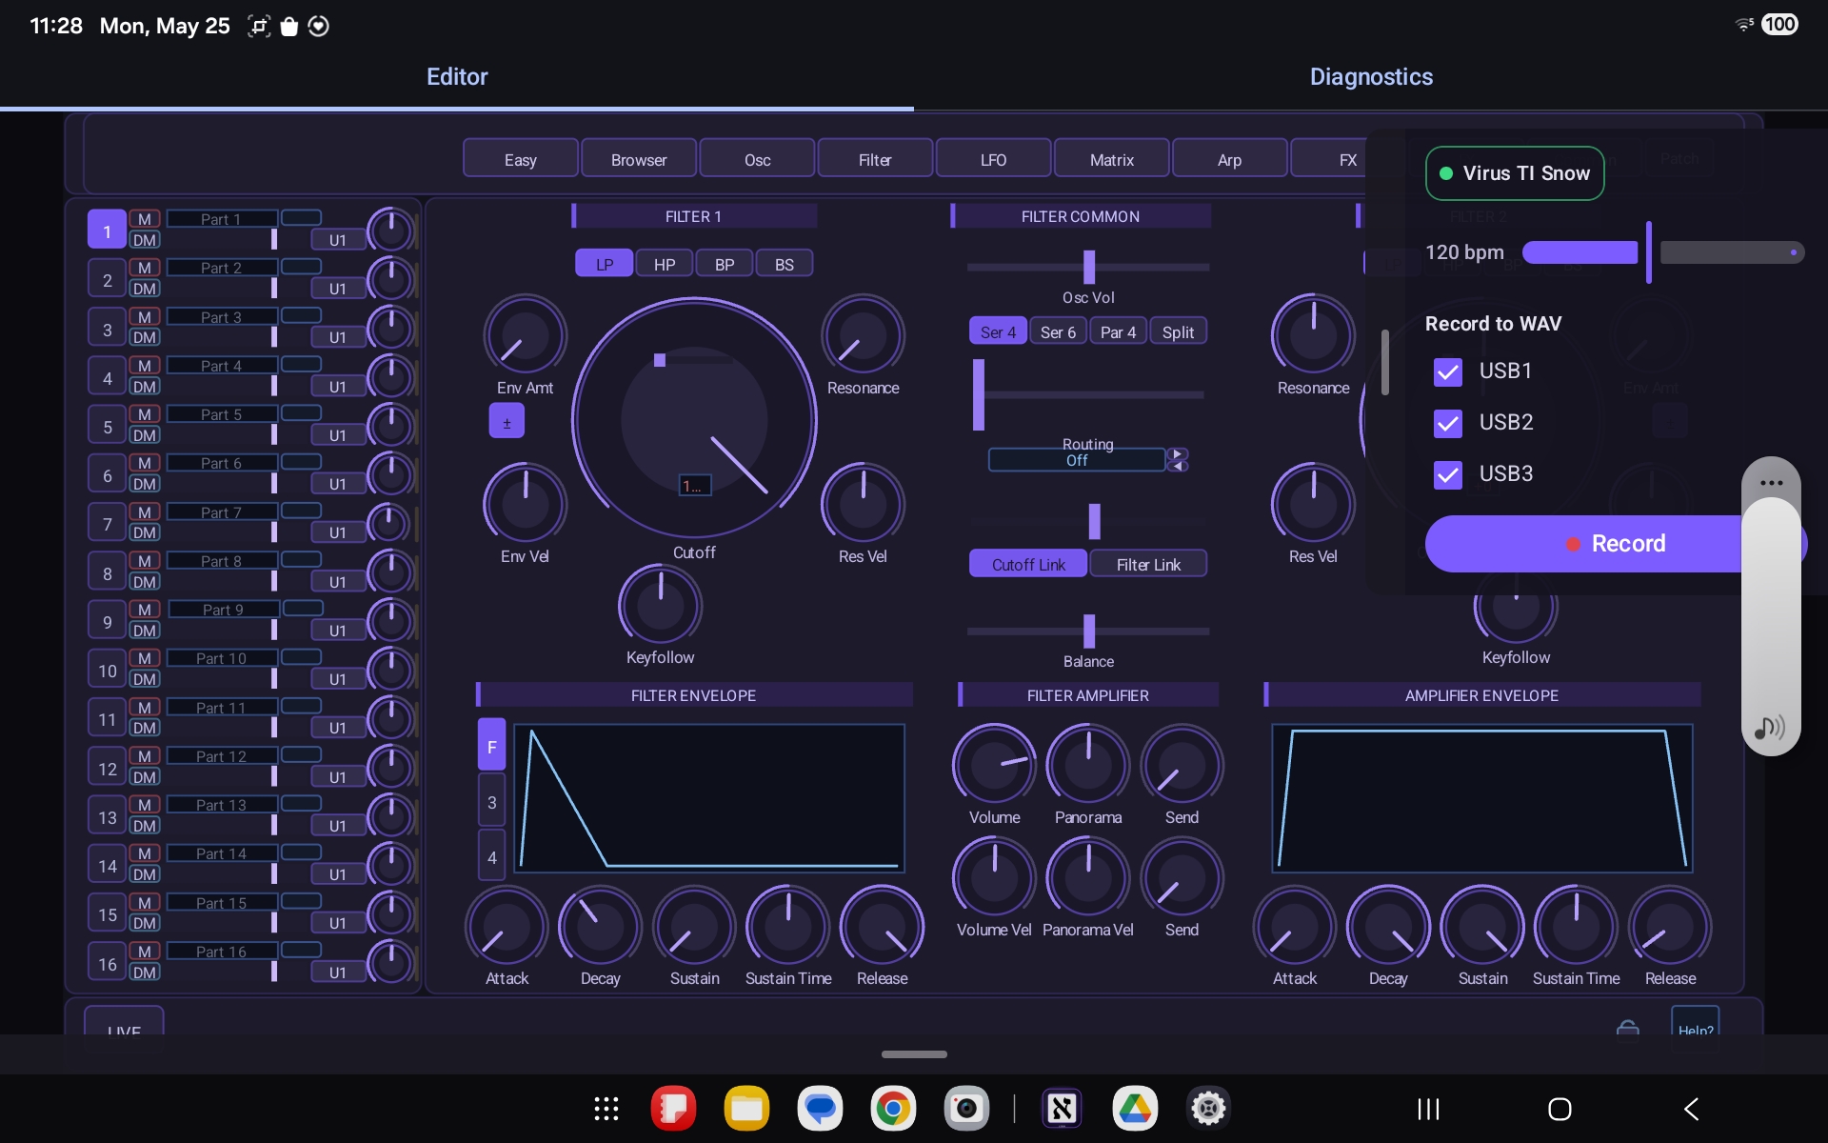Click the Filter Envelope Sustain Time knob
1828x1143 pixels.
coord(788,927)
